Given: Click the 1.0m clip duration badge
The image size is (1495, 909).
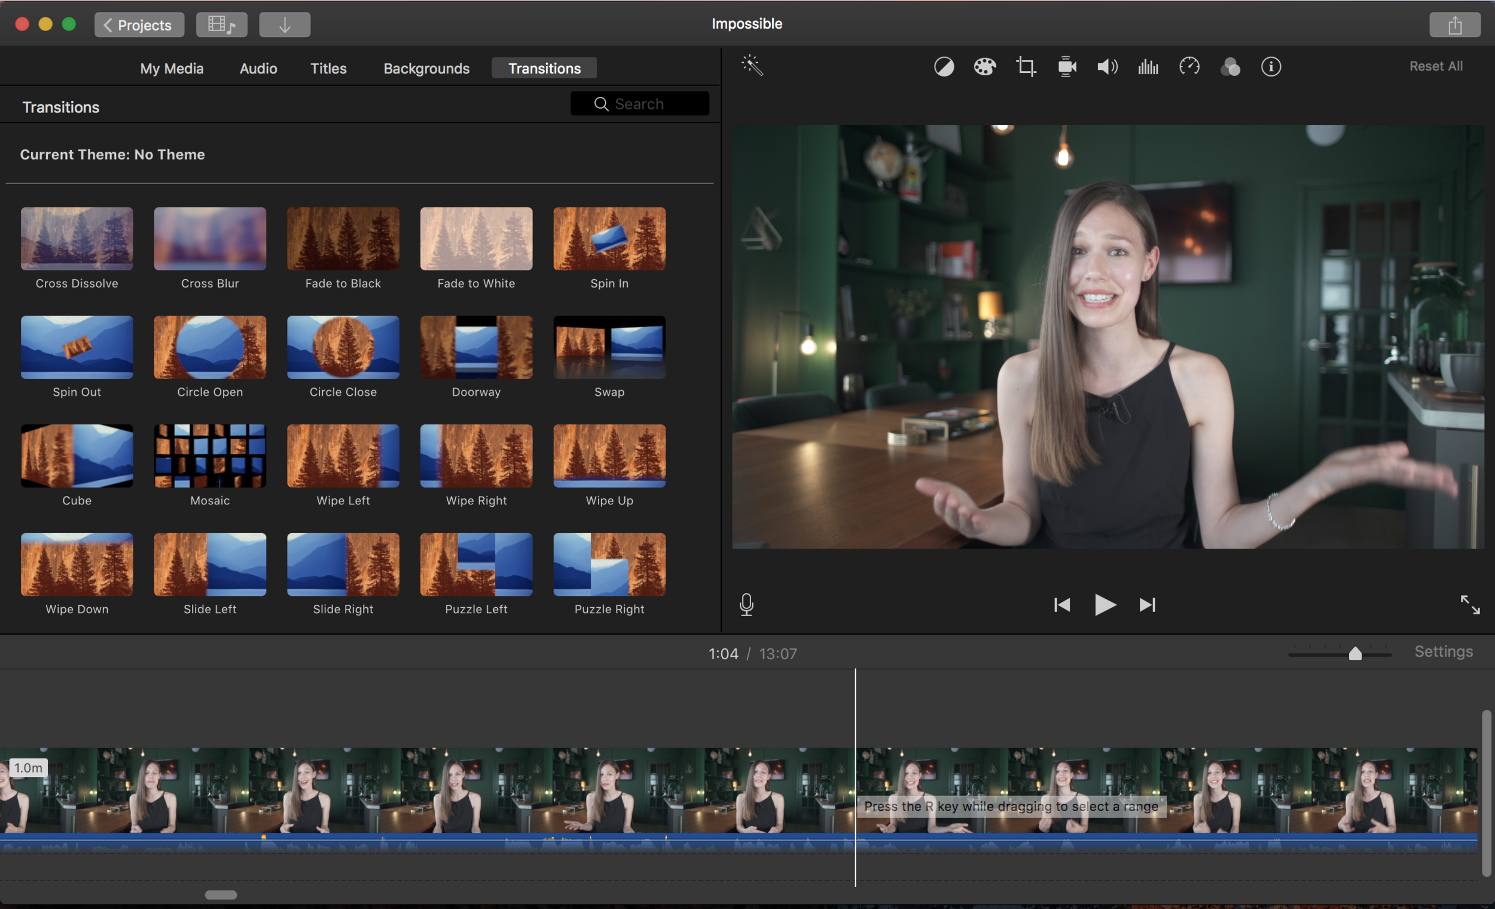Looking at the screenshot, I should 29,767.
